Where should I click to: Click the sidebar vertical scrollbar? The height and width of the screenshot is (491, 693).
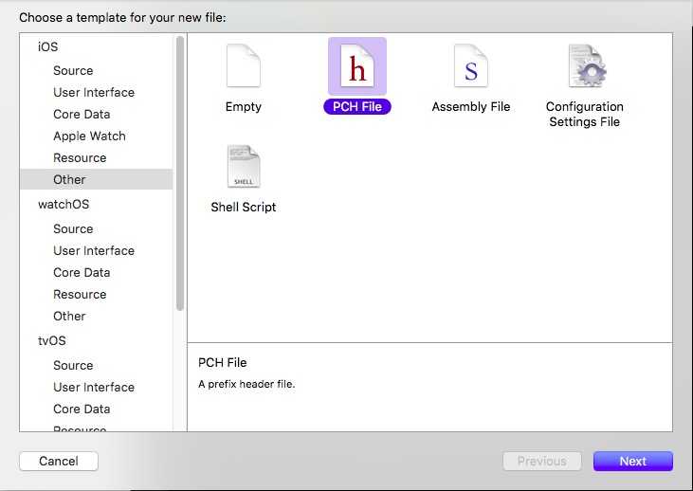pos(180,171)
